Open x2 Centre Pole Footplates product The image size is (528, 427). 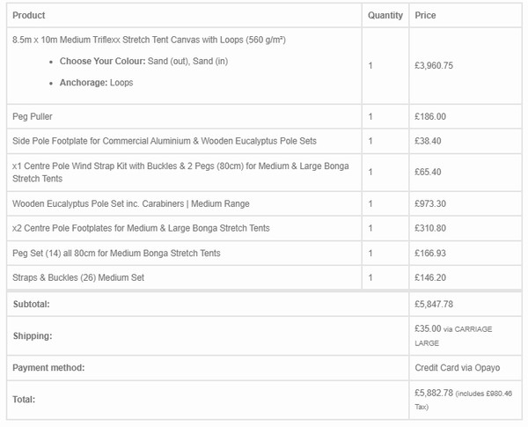coord(141,228)
